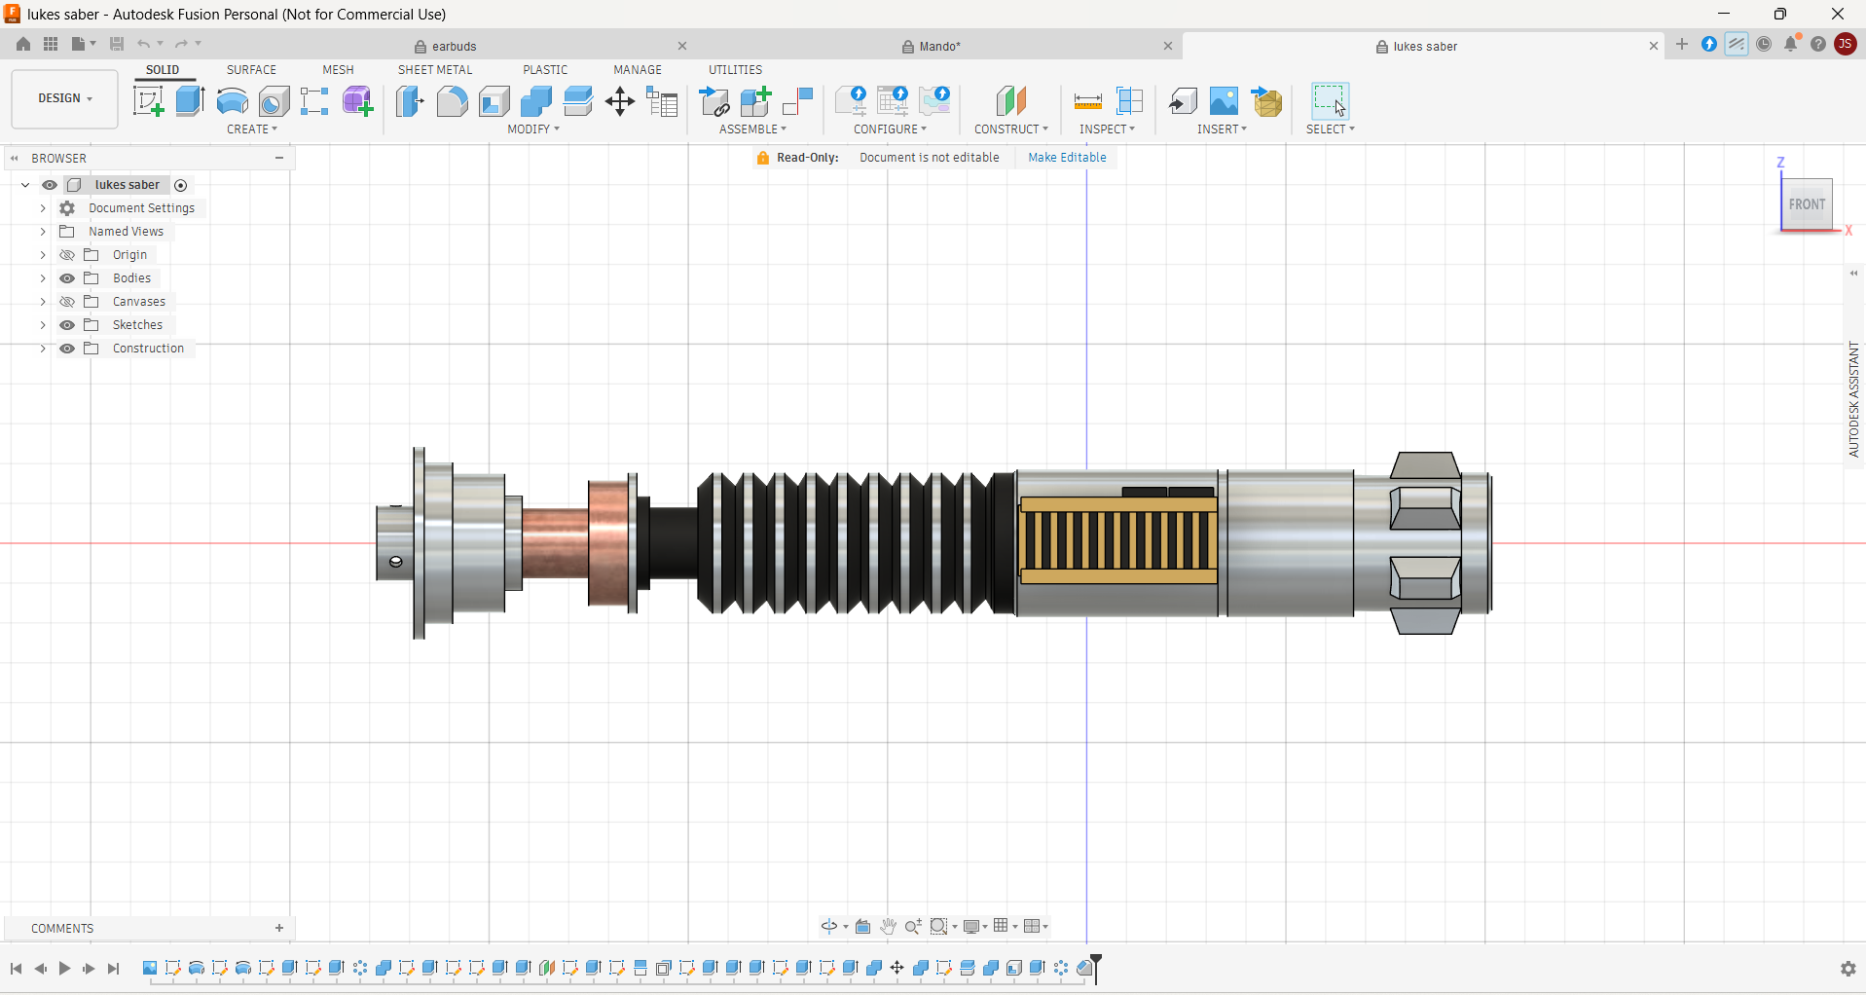Expand the Bodies folder
Viewport: 1866px width, 995px height.
coord(43,278)
